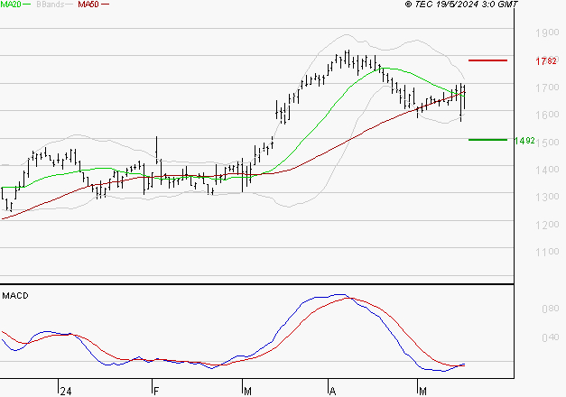The width and height of the screenshot is (566, 397).
Task: Click the 040 MACD axis label
Action: [x=551, y=337]
